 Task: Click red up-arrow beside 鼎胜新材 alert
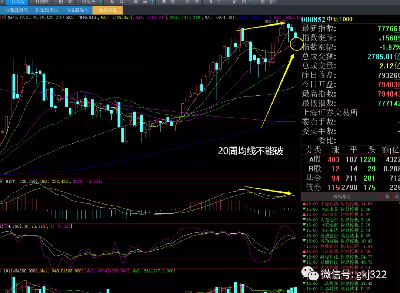tap(304, 246)
